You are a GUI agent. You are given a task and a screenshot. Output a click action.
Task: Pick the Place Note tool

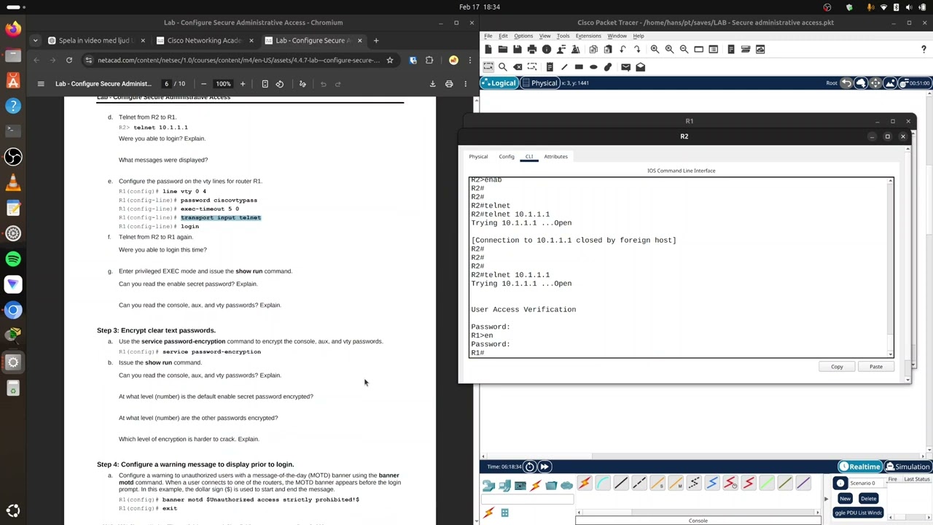[x=550, y=66]
